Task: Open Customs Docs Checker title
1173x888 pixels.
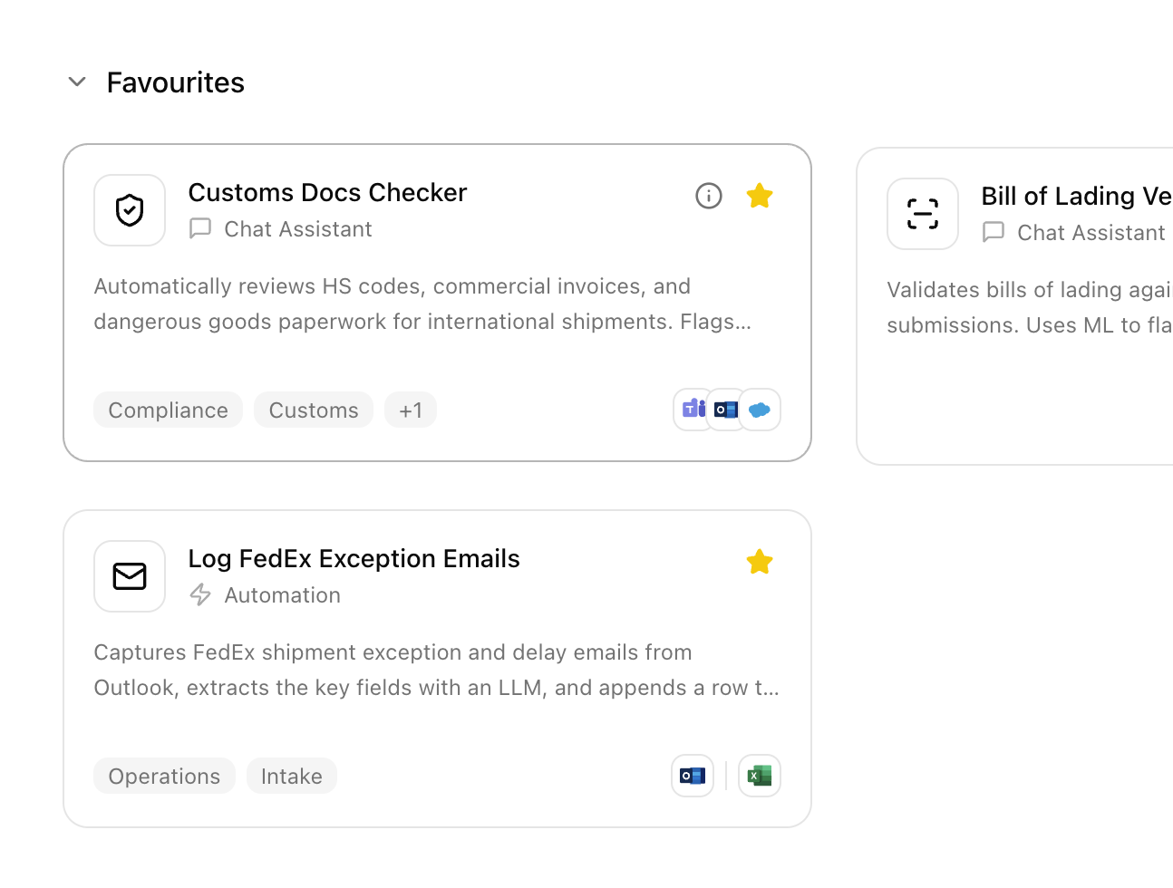Action: coord(327,192)
